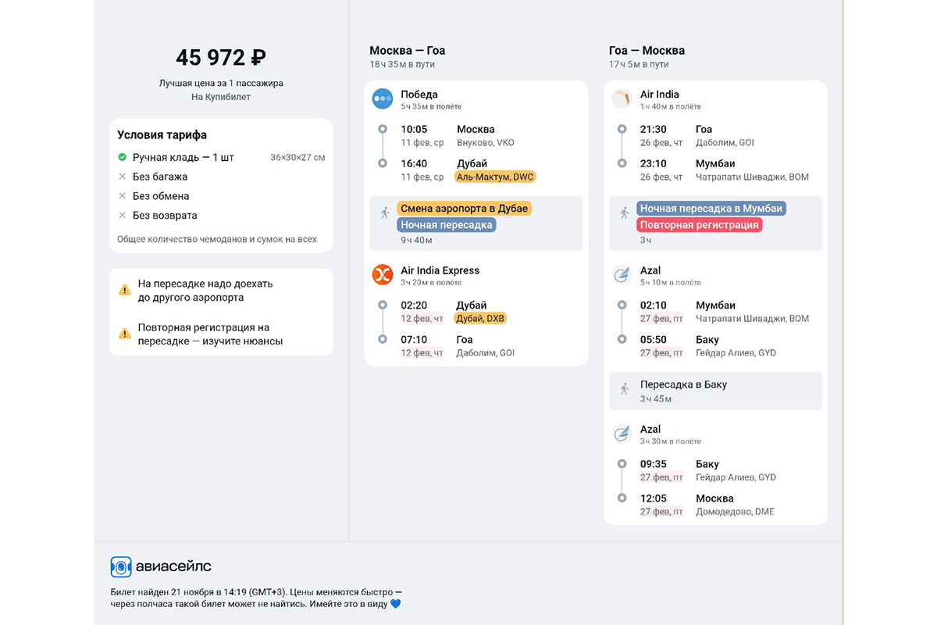Image resolution: width=937 pixels, height=625 pixels.
Task: Select the second Azal carrier icon
Action: 622,433
